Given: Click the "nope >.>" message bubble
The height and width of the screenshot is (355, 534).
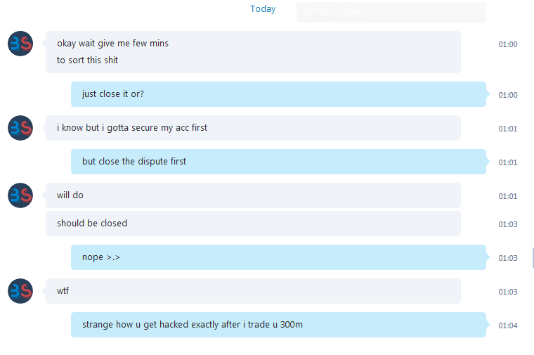Looking at the screenshot, I should click(278, 257).
